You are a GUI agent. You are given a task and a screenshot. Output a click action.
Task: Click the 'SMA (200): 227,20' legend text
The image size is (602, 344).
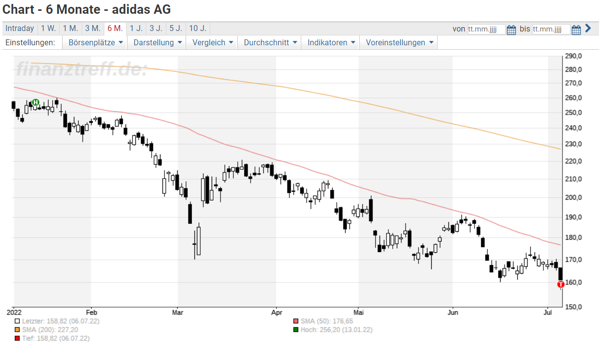[x=50, y=330]
